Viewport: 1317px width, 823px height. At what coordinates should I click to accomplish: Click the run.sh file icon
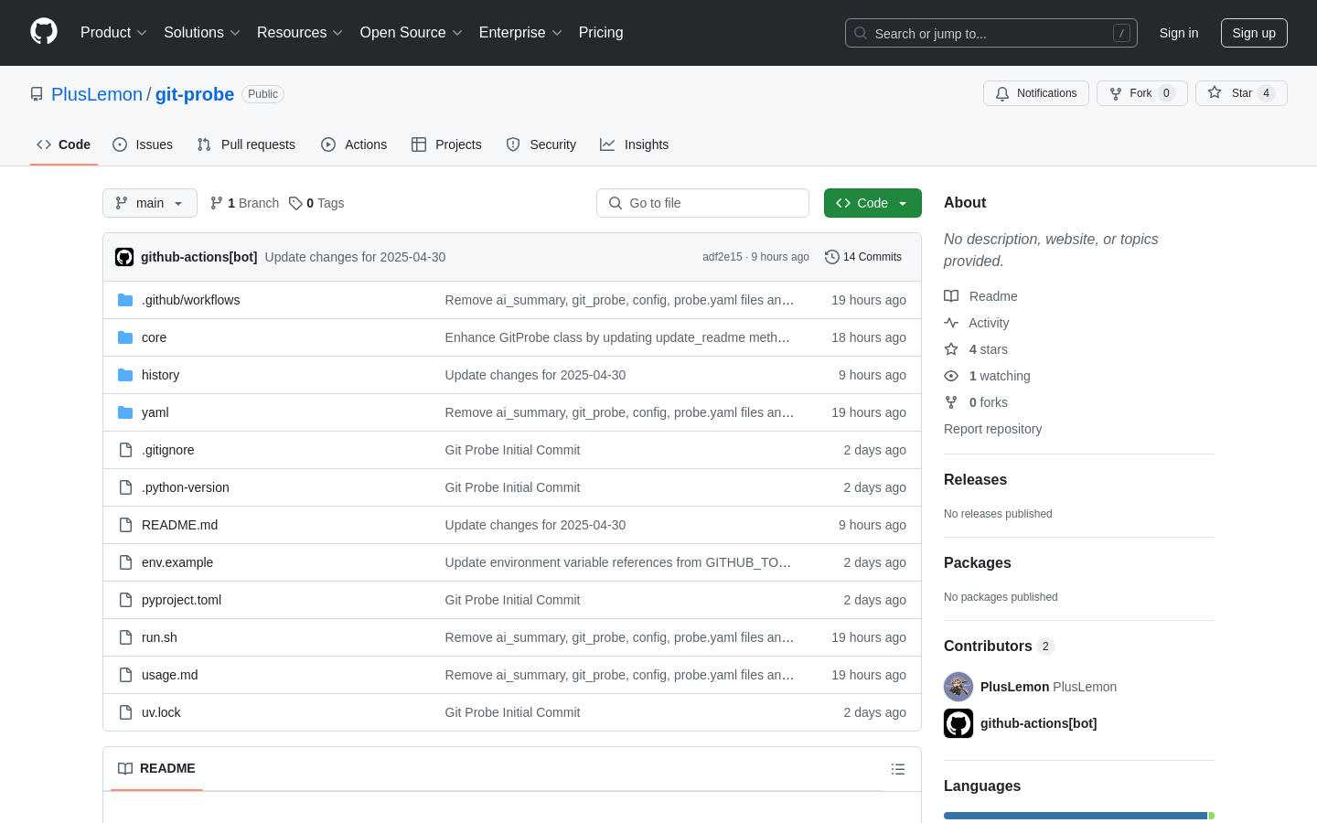pos(125,637)
